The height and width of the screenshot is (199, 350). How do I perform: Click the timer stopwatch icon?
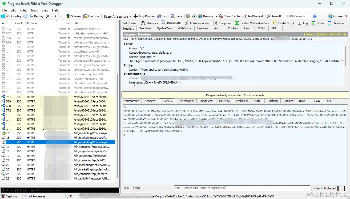point(195,16)
